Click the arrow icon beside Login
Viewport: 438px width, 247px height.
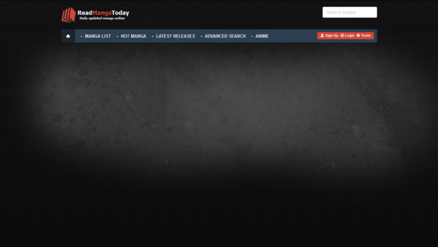pyautogui.click(x=342, y=36)
